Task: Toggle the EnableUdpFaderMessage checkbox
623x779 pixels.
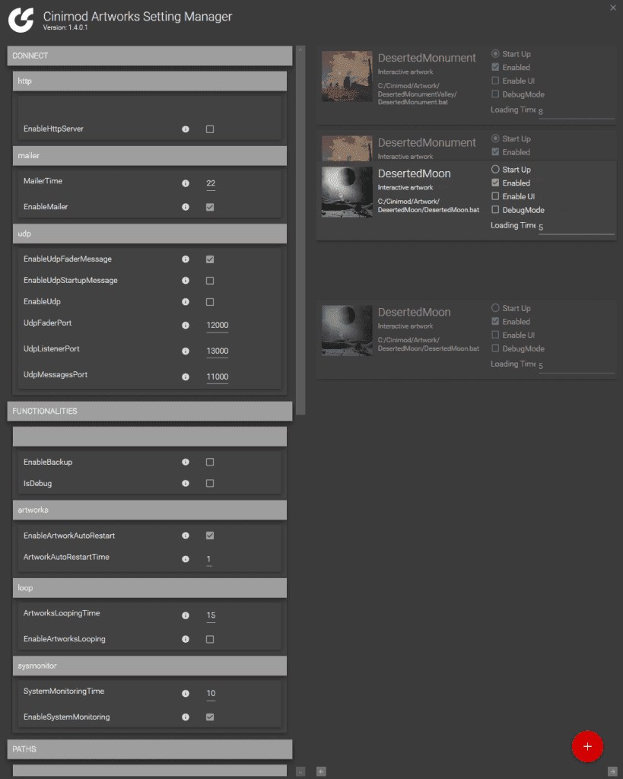Action: point(210,259)
